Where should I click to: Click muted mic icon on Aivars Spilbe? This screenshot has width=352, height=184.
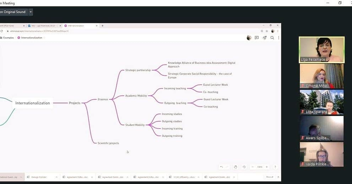pyautogui.click(x=303, y=138)
